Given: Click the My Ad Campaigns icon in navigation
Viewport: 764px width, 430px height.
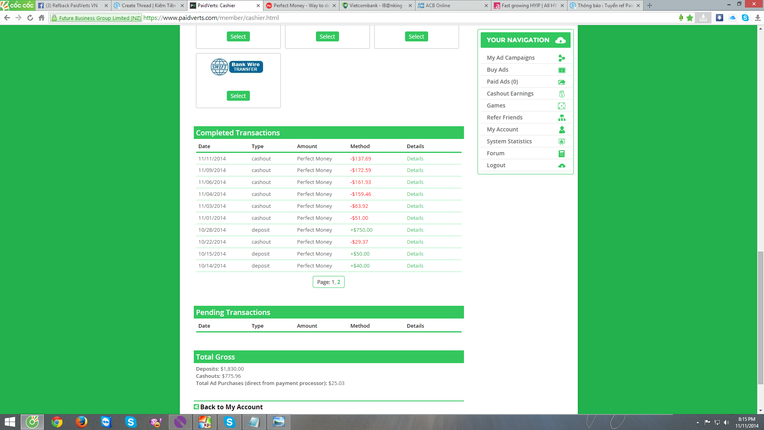Looking at the screenshot, I should point(561,58).
